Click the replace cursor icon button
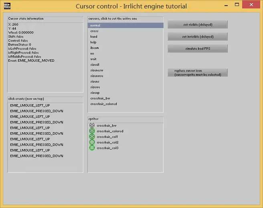 (197, 73)
